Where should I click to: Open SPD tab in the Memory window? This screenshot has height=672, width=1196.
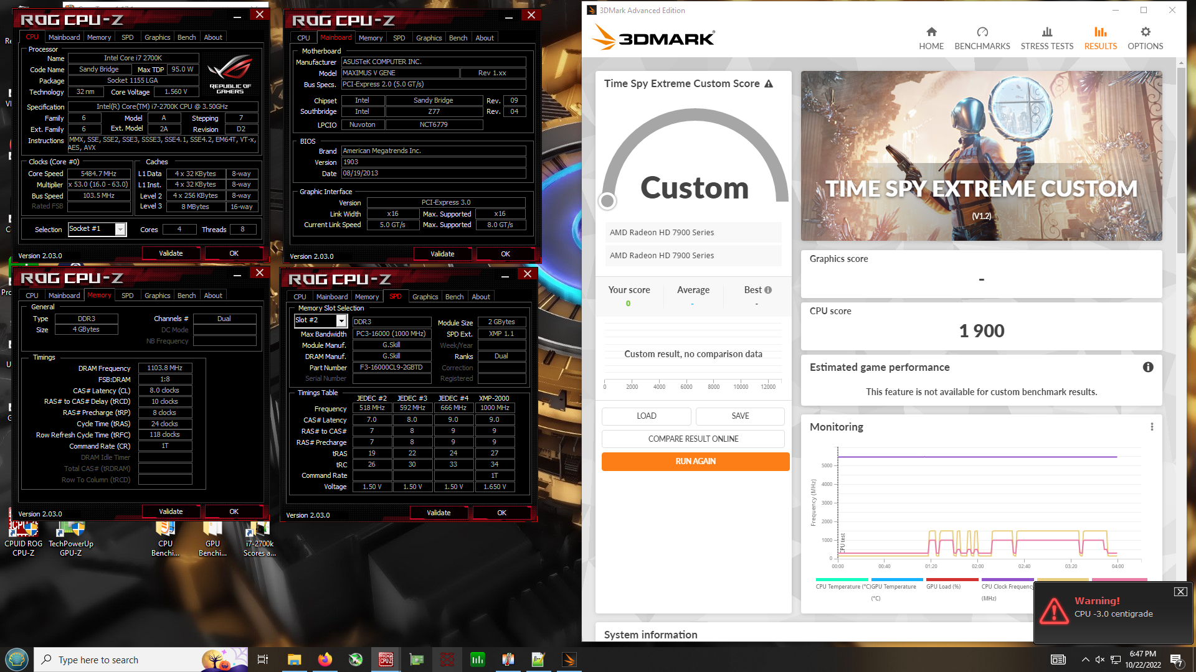click(128, 296)
